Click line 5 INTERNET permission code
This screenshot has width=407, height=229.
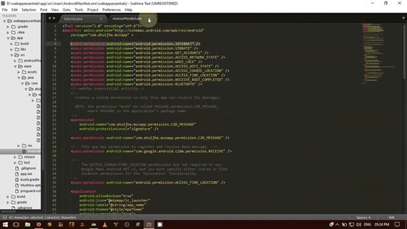click(x=135, y=44)
